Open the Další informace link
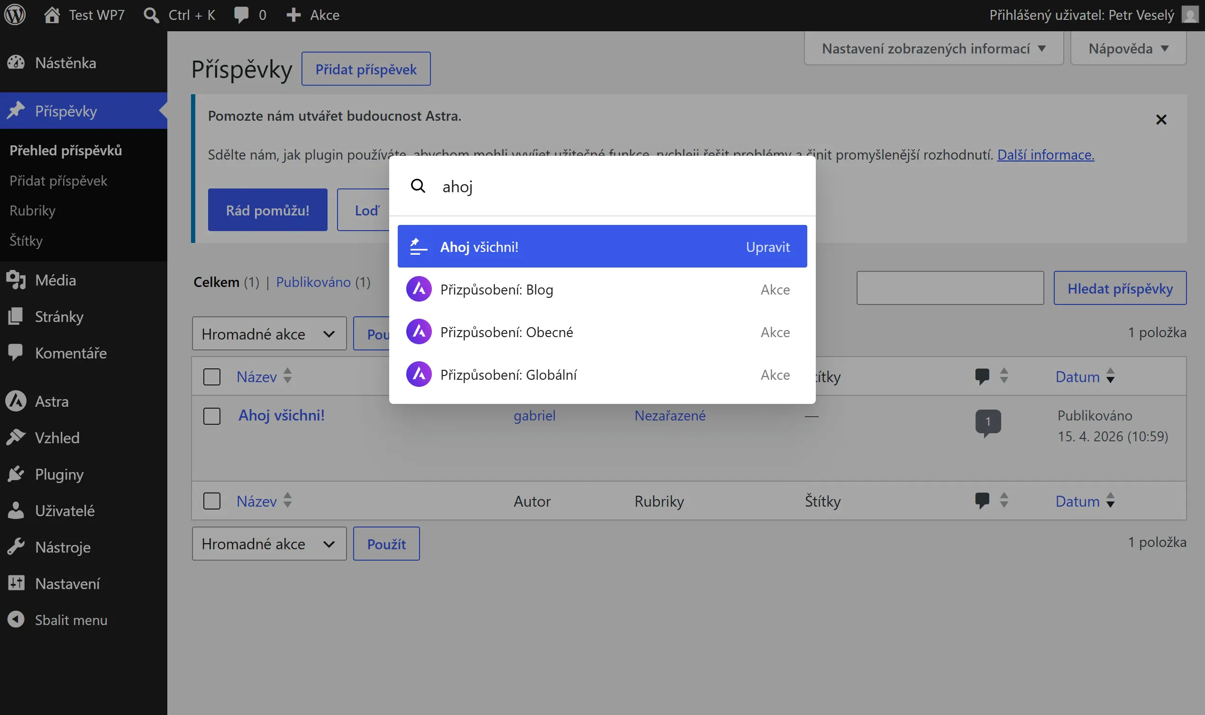This screenshot has width=1205, height=715. [1045, 155]
